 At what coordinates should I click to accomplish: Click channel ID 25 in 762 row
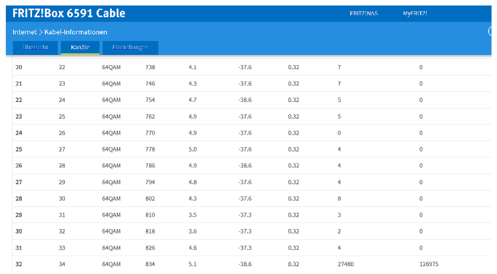click(62, 117)
